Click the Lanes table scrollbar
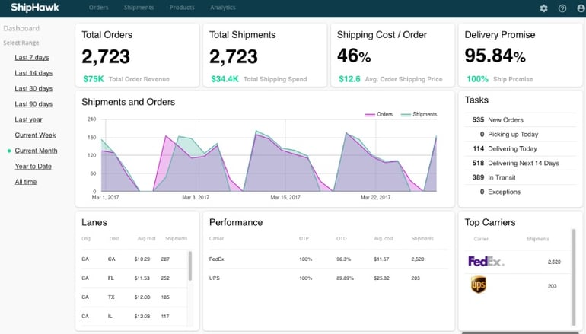 [x=189, y=266]
